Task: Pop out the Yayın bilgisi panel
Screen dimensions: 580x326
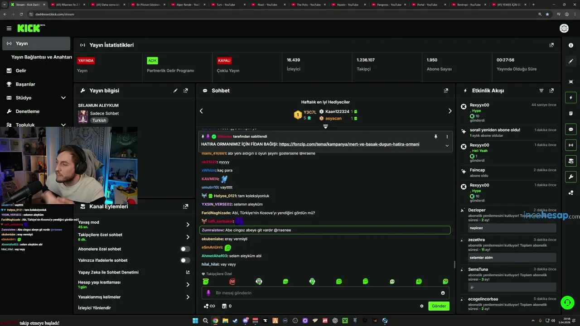Action: click(186, 91)
